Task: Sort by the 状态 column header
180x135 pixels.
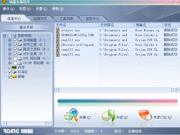Action: pyautogui.click(x=171, y=25)
